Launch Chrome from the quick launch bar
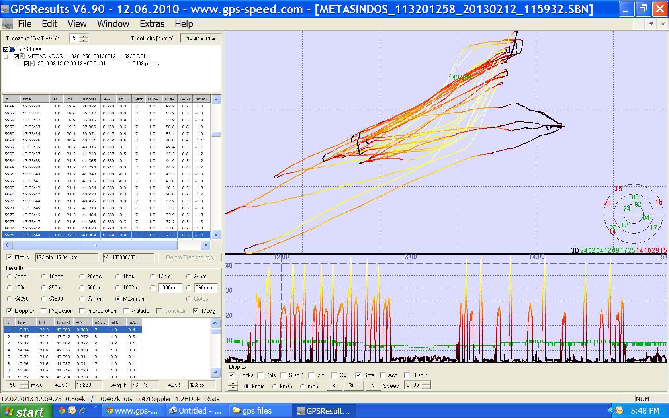This screenshot has height=418, width=669. pos(62,410)
